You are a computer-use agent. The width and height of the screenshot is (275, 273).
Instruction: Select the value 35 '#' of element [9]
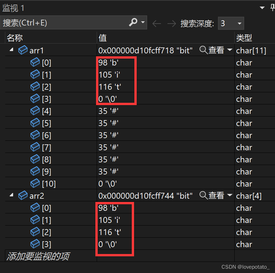tap(108, 172)
